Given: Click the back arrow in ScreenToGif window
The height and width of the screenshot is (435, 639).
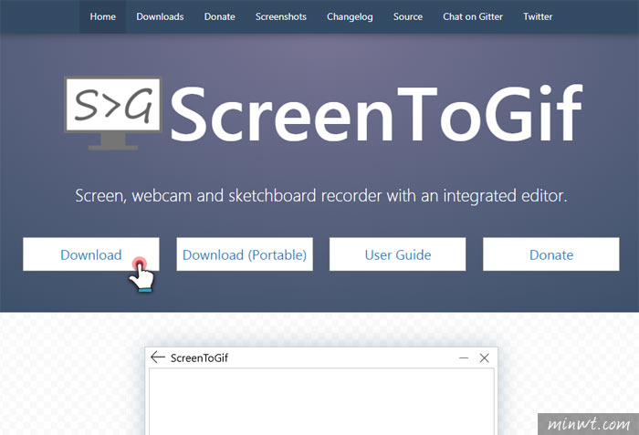Looking at the screenshot, I should [157, 357].
